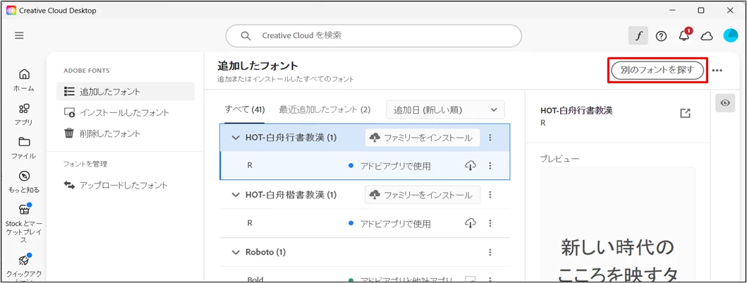The height and width of the screenshot is (283, 747).
Task: Go to ホーム in sidebar
Action: pos(24,80)
